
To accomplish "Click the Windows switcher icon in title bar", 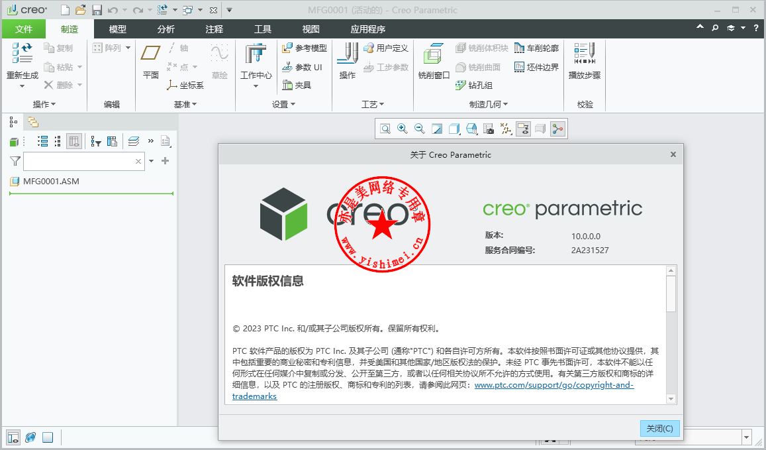I will pos(187,10).
